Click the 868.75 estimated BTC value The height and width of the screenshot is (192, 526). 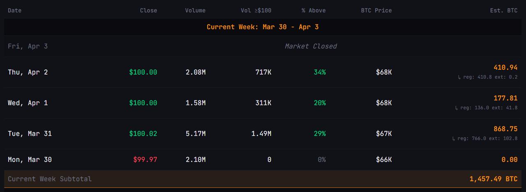point(505,129)
